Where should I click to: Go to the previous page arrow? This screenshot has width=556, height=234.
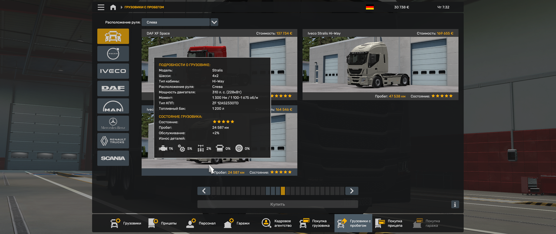204,191
